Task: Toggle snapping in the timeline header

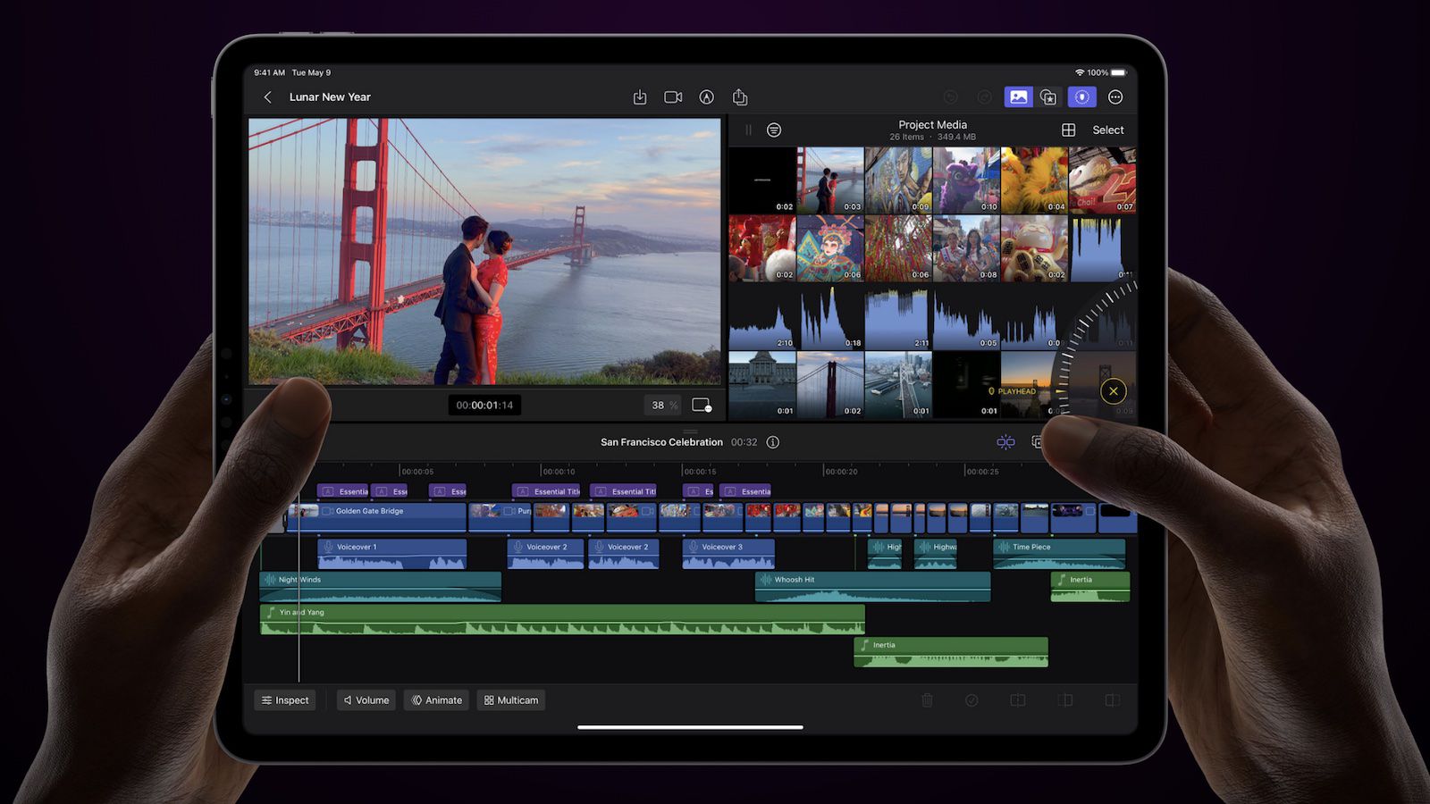Action: pyautogui.click(x=1005, y=442)
